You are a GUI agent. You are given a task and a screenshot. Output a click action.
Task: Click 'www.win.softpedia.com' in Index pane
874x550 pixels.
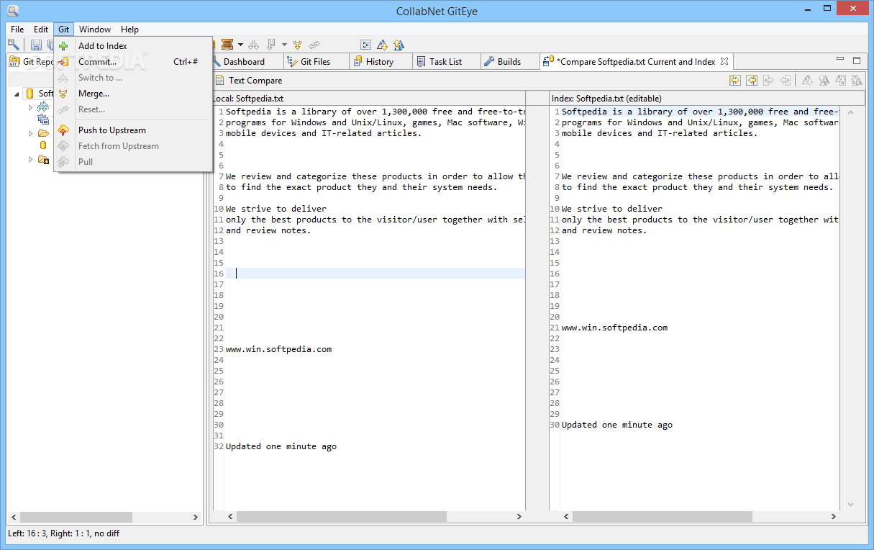click(614, 328)
